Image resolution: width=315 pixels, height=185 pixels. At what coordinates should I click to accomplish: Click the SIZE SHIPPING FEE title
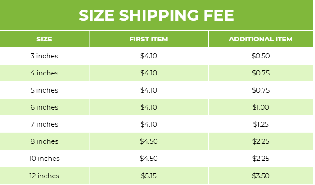tap(156, 15)
